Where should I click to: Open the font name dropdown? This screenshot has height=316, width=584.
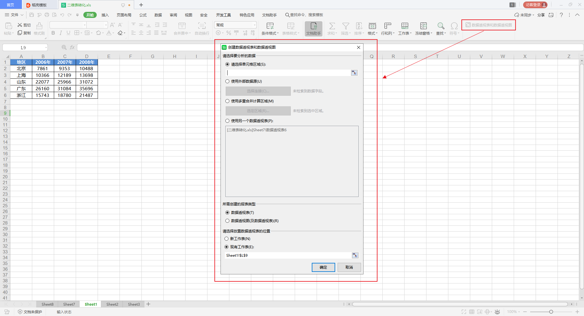[85, 25]
